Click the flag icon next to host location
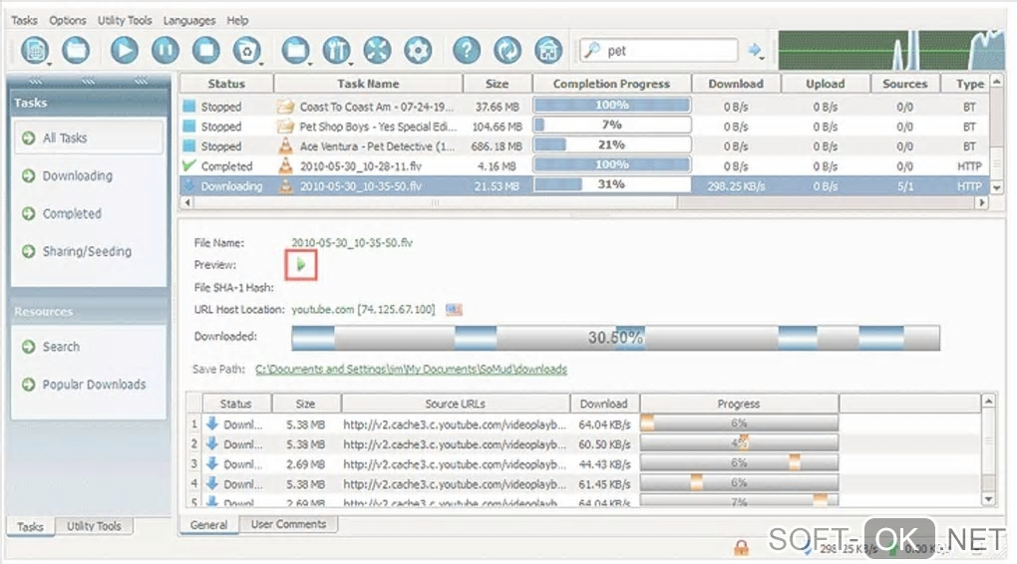The width and height of the screenshot is (1017, 564). 454,310
